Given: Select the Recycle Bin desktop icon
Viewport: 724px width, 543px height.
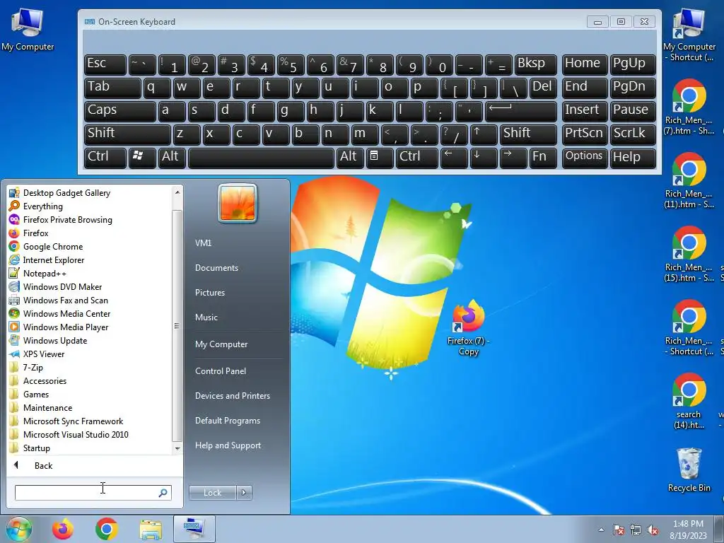Looking at the screenshot, I should point(689,469).
